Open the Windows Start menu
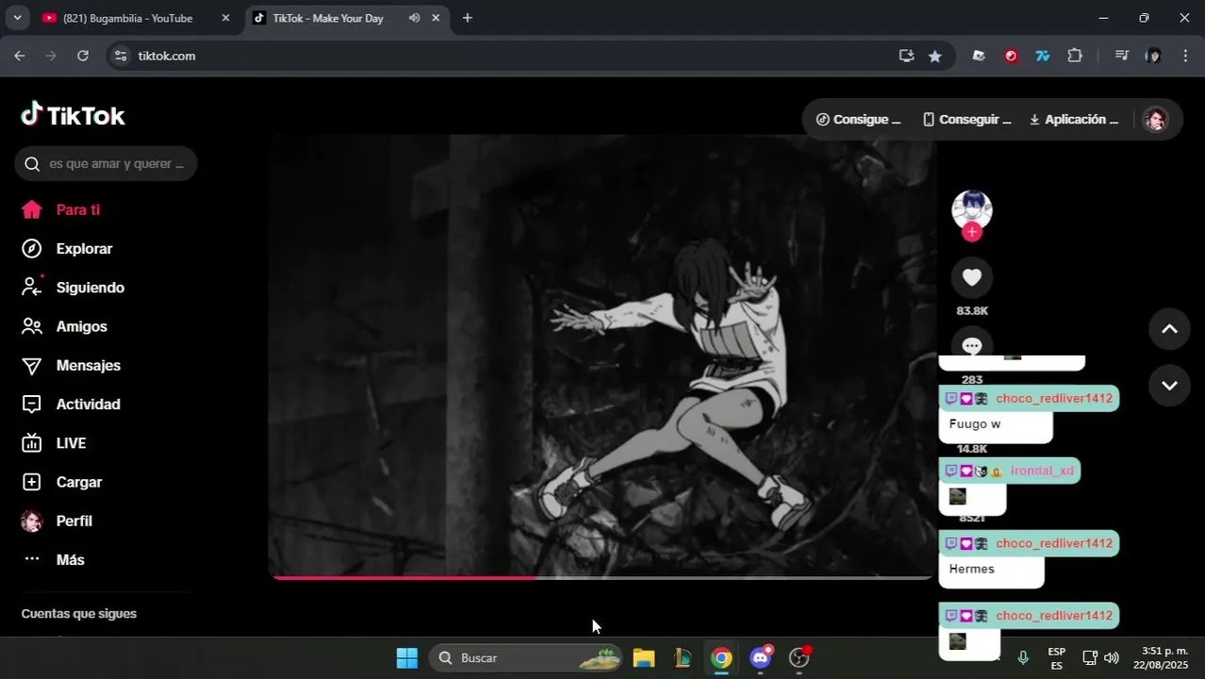The width and height of the screenshot is (1205, 679). point(407,658)
